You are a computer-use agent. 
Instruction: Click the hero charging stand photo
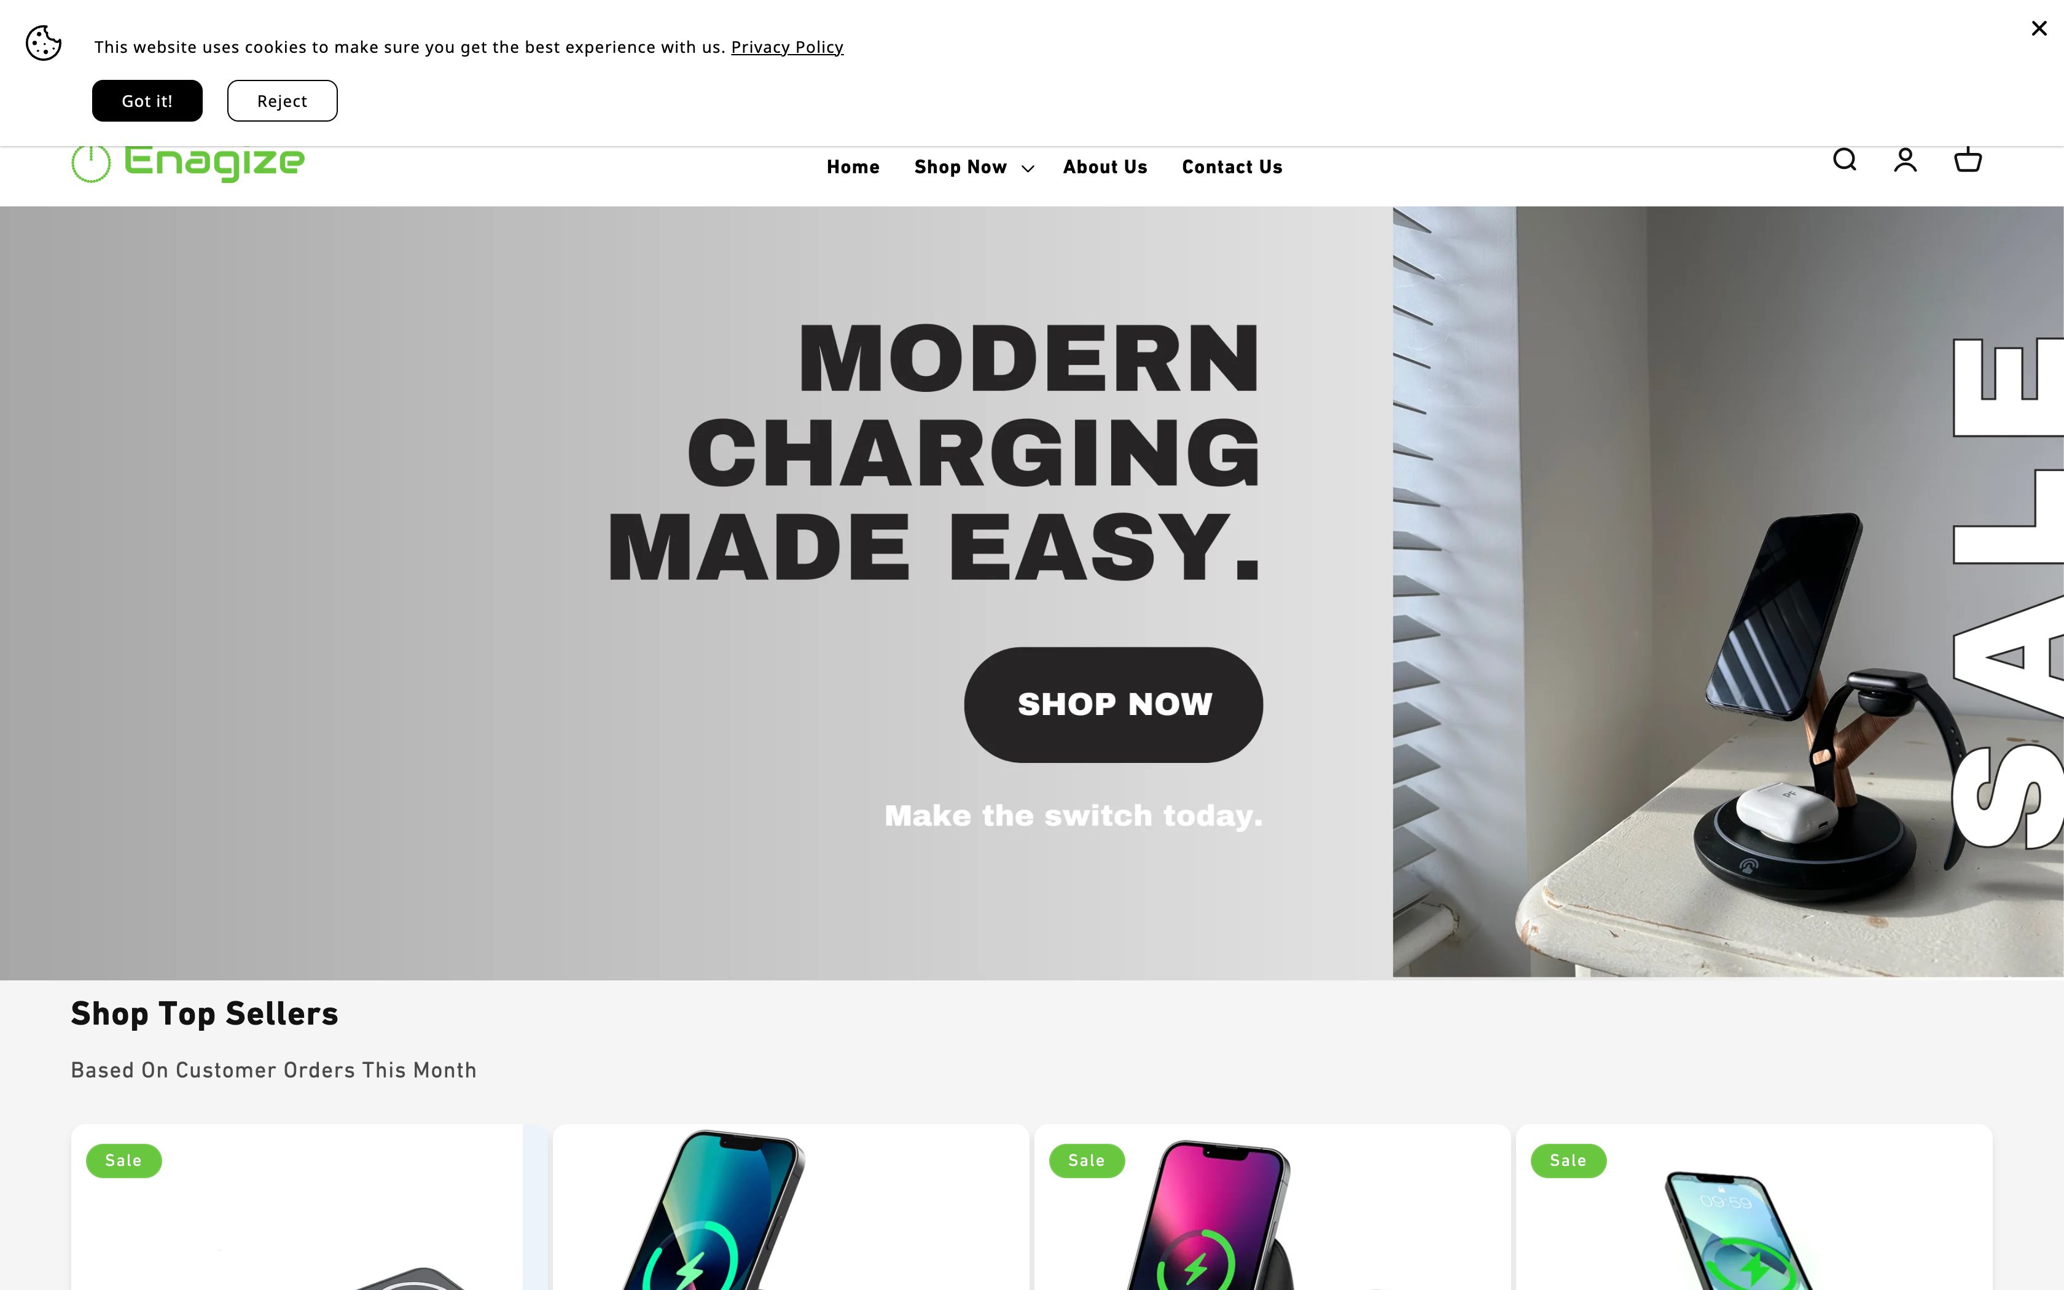[x=1728, y=591]
